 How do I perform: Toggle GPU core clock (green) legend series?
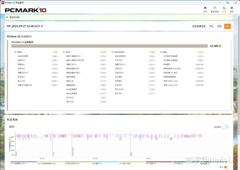tap(78, 163)
